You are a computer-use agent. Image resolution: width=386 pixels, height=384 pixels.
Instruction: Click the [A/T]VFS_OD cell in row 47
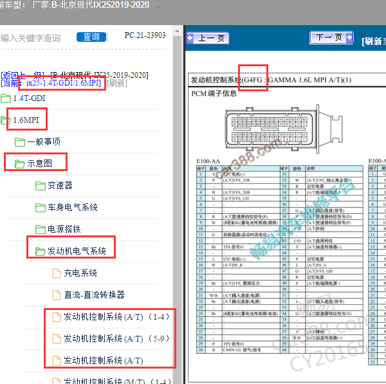coord(335,271)
